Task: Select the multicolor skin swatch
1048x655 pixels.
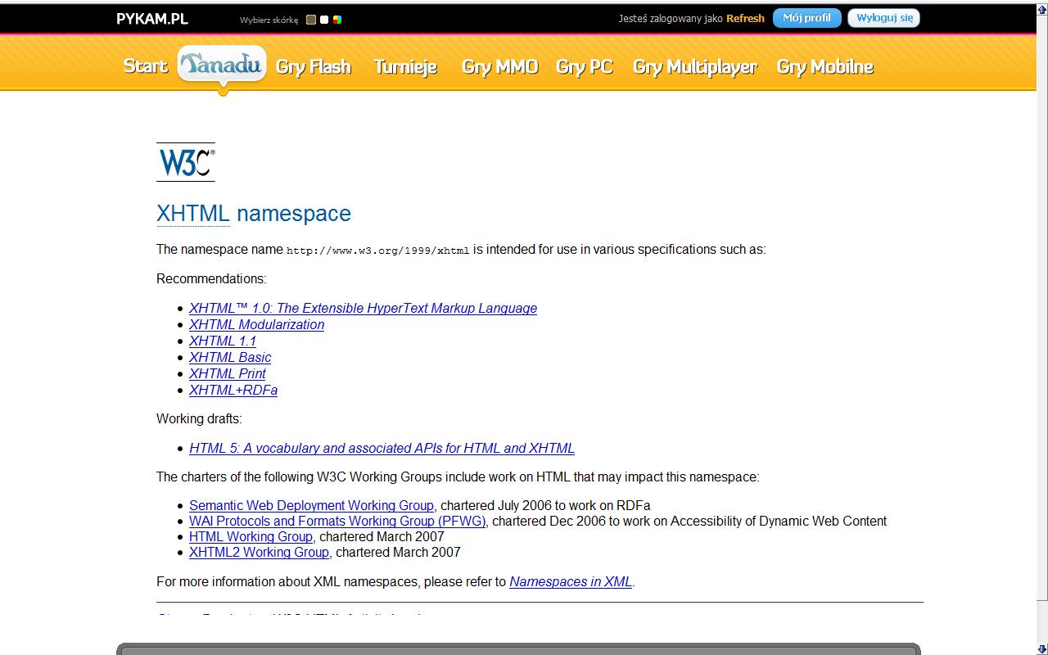Action: (x=337, y=20)
